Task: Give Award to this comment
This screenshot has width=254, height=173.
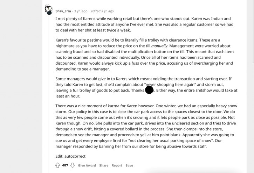Action: click(x=87, y=165)
